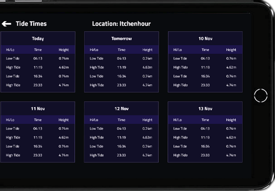Go back using the arrow beside Tide Times
The width and height of the screenshot is (275, 191).
pos(7,24)
